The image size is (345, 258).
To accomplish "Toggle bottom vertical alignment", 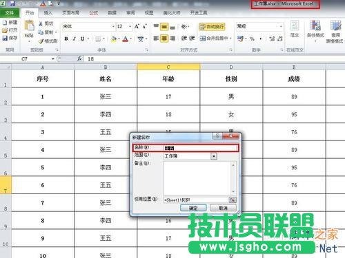I will pyautogui.click(x=172, y=28).
